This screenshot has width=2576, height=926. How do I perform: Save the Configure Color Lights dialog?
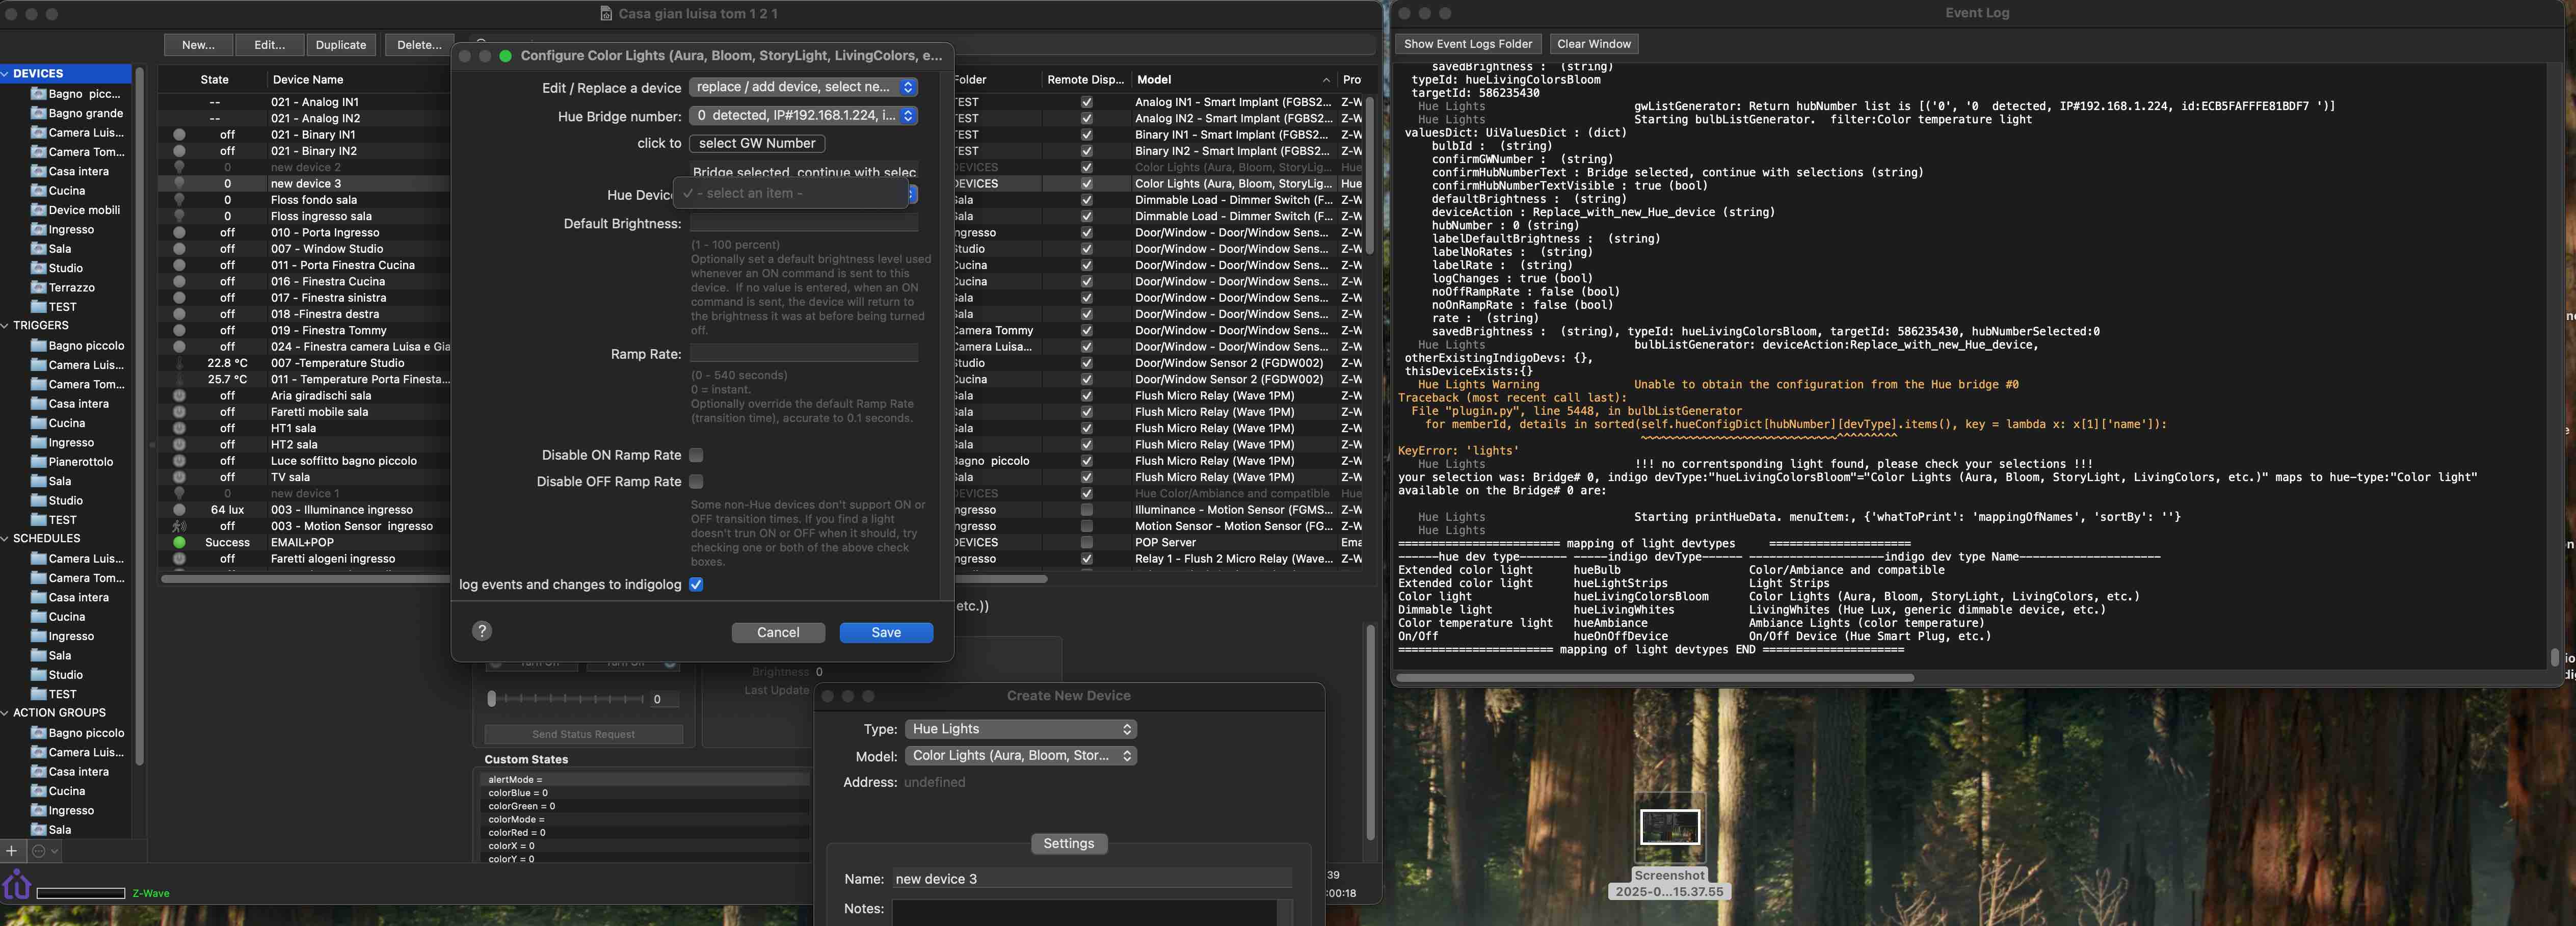click(886, 633)
